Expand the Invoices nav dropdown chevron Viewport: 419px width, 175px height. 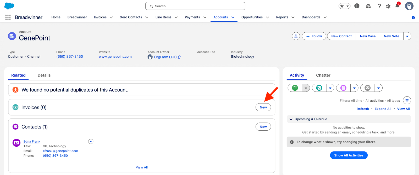[x=111, y=17]
